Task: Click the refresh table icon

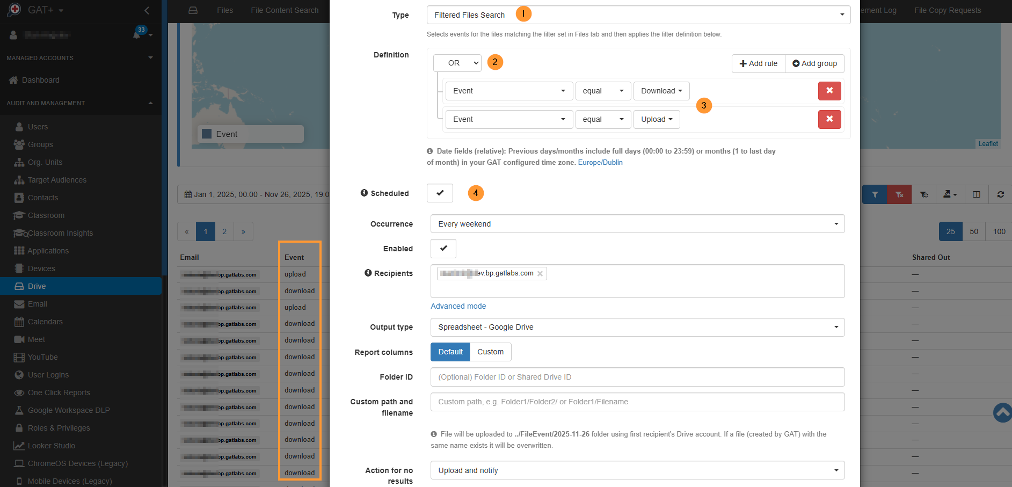Action: coord(1000,194)
